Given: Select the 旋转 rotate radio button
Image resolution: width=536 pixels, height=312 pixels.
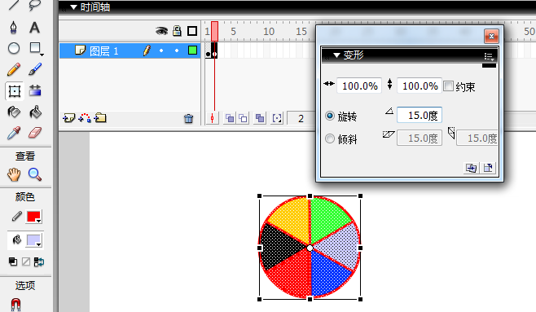Looking at the screenshot, I should coord(330,116).
